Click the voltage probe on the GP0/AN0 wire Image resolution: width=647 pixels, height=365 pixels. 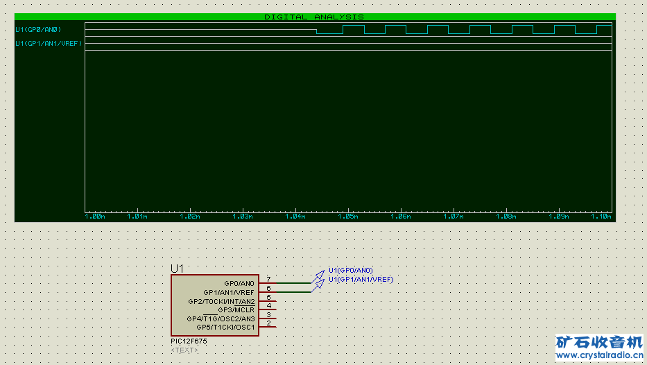318,275
